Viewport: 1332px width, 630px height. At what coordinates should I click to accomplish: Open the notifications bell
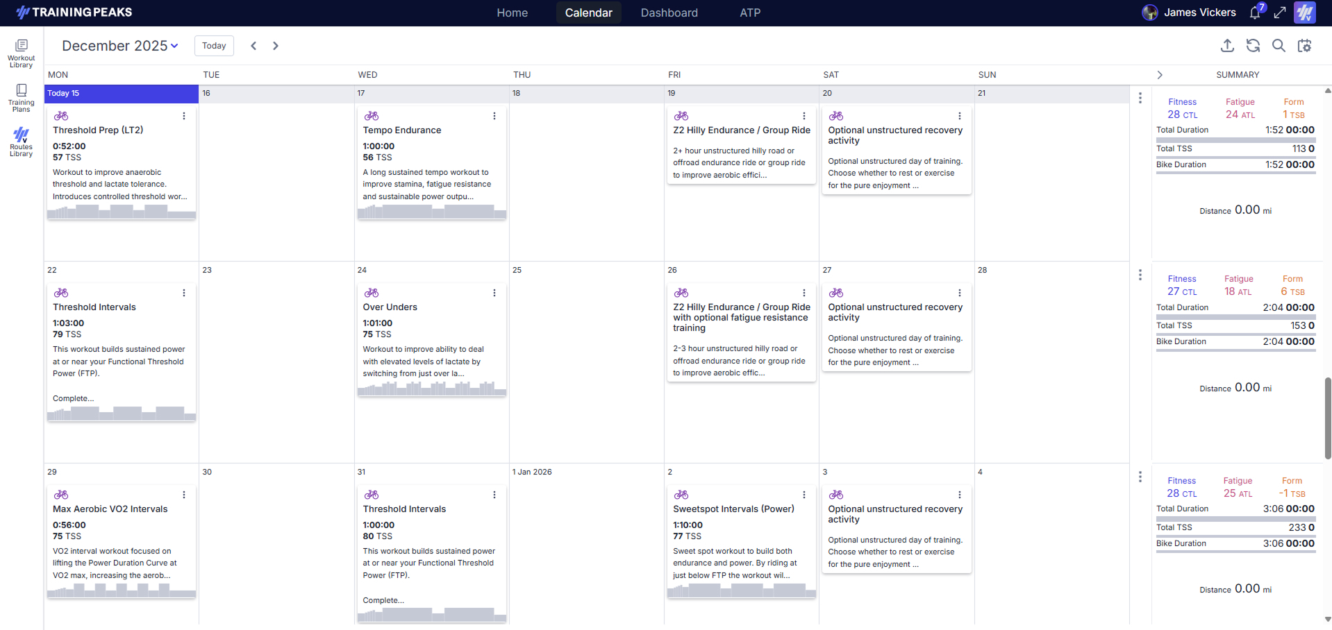pos(1256,12)
